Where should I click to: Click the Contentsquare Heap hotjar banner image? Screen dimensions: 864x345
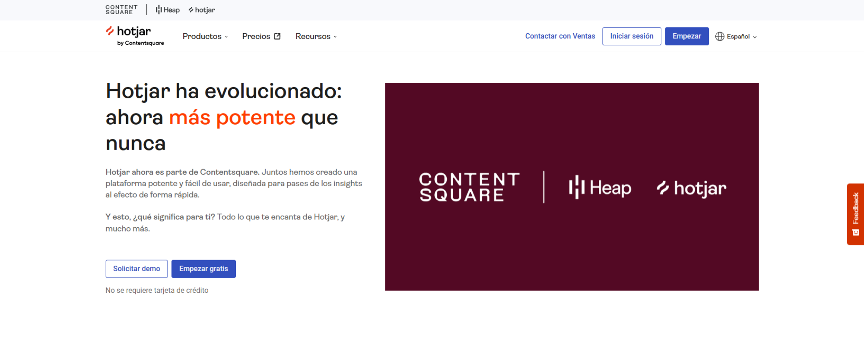[x=572, y=187]
